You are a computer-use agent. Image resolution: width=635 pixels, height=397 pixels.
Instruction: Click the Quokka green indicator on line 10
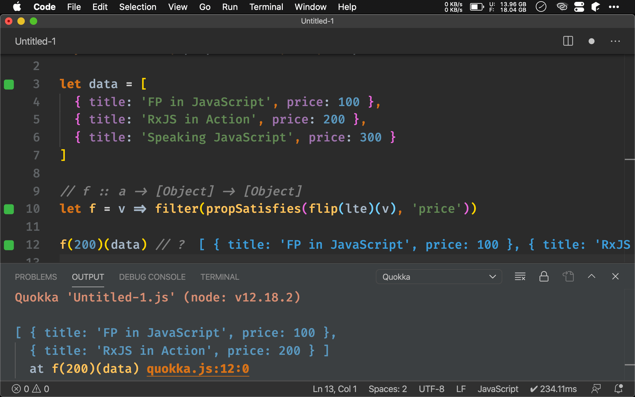click(x=9, y=209)
